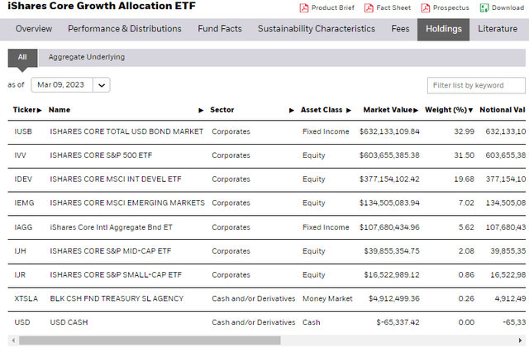Select the IUSB ticker cell
529x348 pixels.
23,131
